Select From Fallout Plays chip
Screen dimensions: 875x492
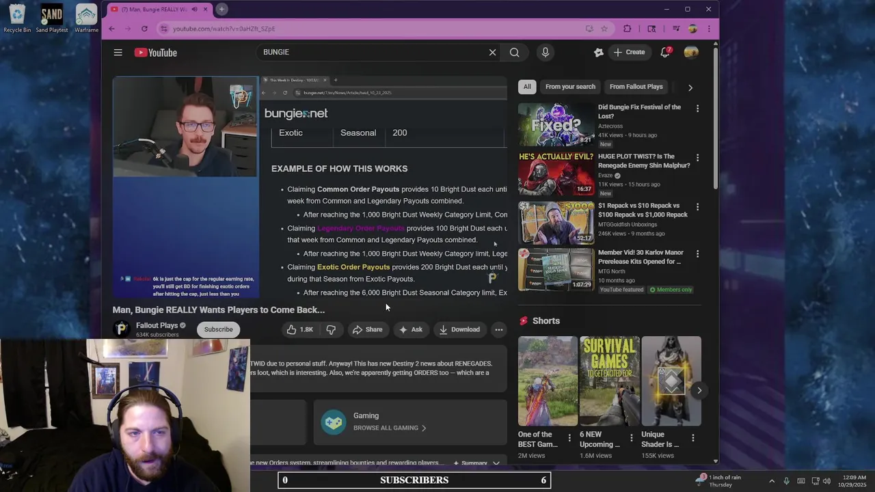click(x=636, y=87)
